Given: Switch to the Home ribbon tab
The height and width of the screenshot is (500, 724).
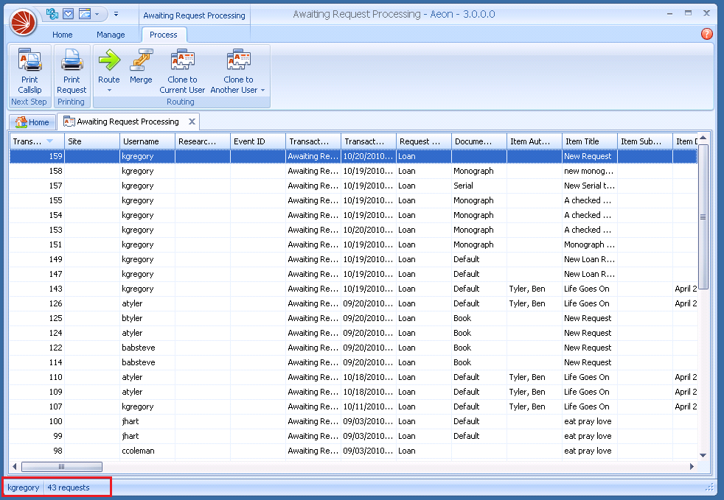Looking at the screenshot, I should [63, 35].
